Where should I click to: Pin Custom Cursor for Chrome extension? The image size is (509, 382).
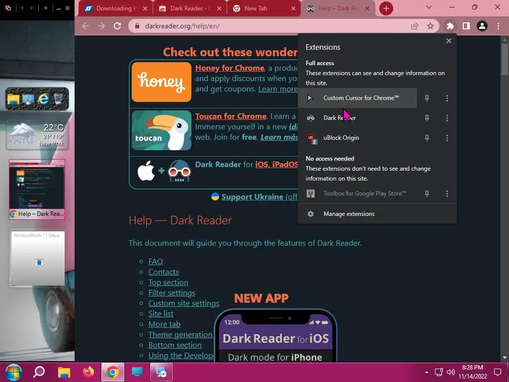(x=427, y=98)
